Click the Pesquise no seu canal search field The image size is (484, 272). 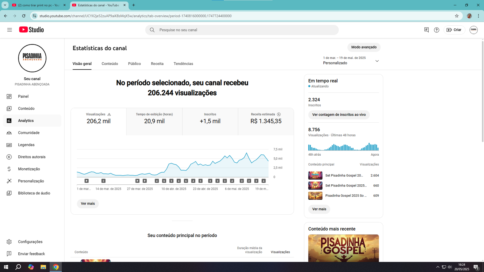click(242, 30)
